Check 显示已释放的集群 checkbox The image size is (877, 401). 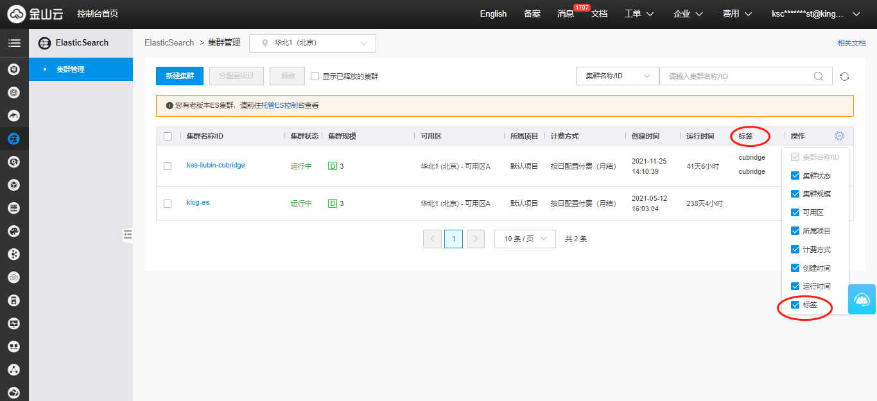pyautogui.click(x=315, y=76)
